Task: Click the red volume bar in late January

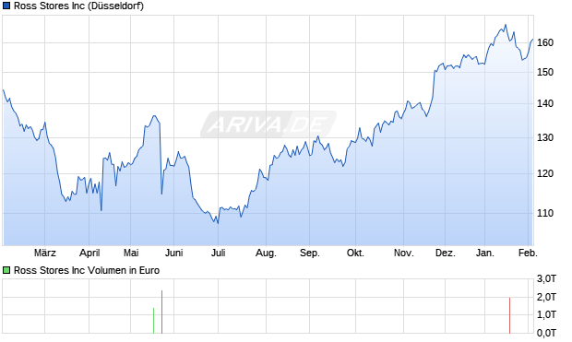Action: (x=509, y=315)
